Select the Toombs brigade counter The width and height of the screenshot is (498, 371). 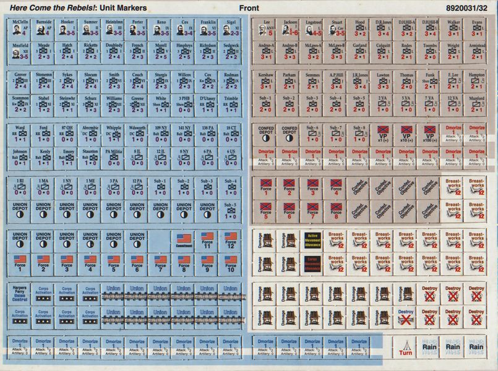[x=430, y=53]
